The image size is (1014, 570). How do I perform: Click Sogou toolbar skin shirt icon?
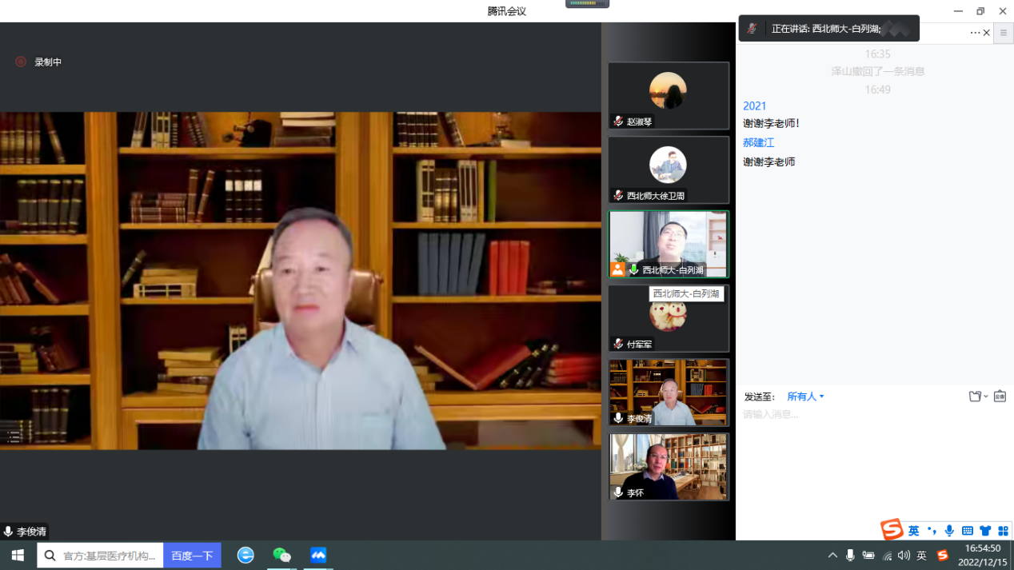[985, 531]
